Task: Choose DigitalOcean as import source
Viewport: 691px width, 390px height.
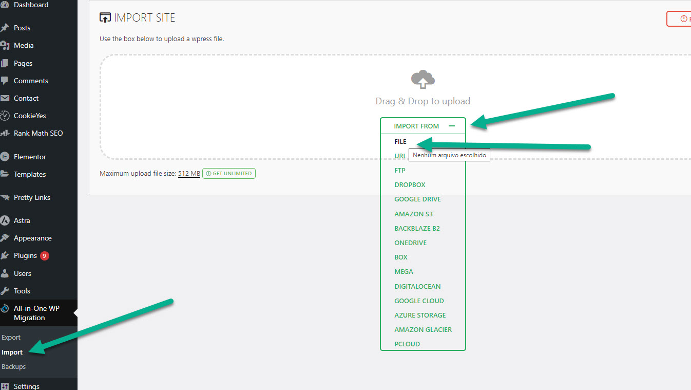Action: (417, 286)
